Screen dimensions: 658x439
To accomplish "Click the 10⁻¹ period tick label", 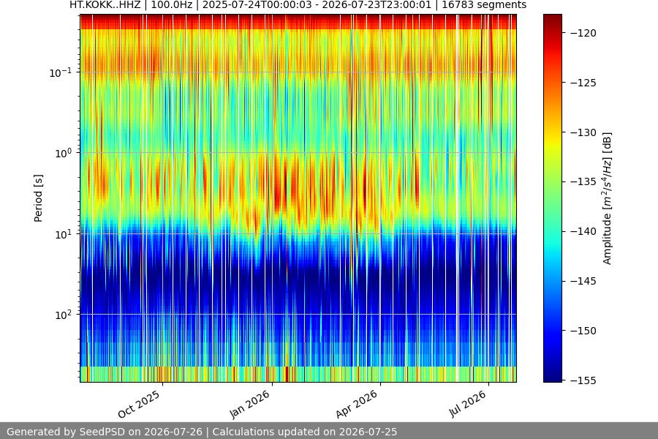I will click(61, 72).
